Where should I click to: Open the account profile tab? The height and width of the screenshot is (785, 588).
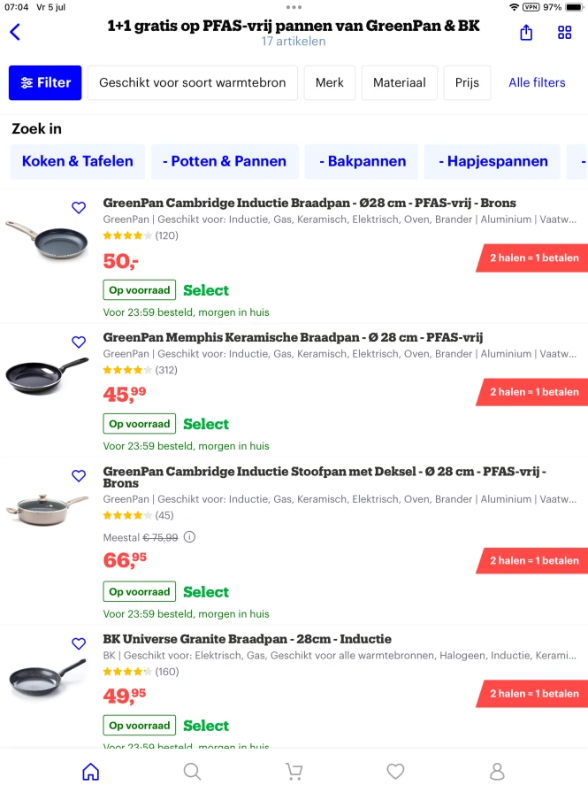coord(497,772)
